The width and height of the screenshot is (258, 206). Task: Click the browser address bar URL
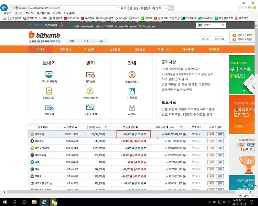40,8
